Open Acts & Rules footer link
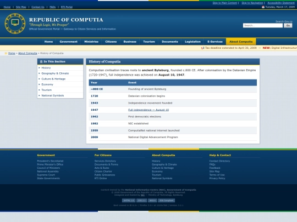297x222 pixels. tap(102, 168)
